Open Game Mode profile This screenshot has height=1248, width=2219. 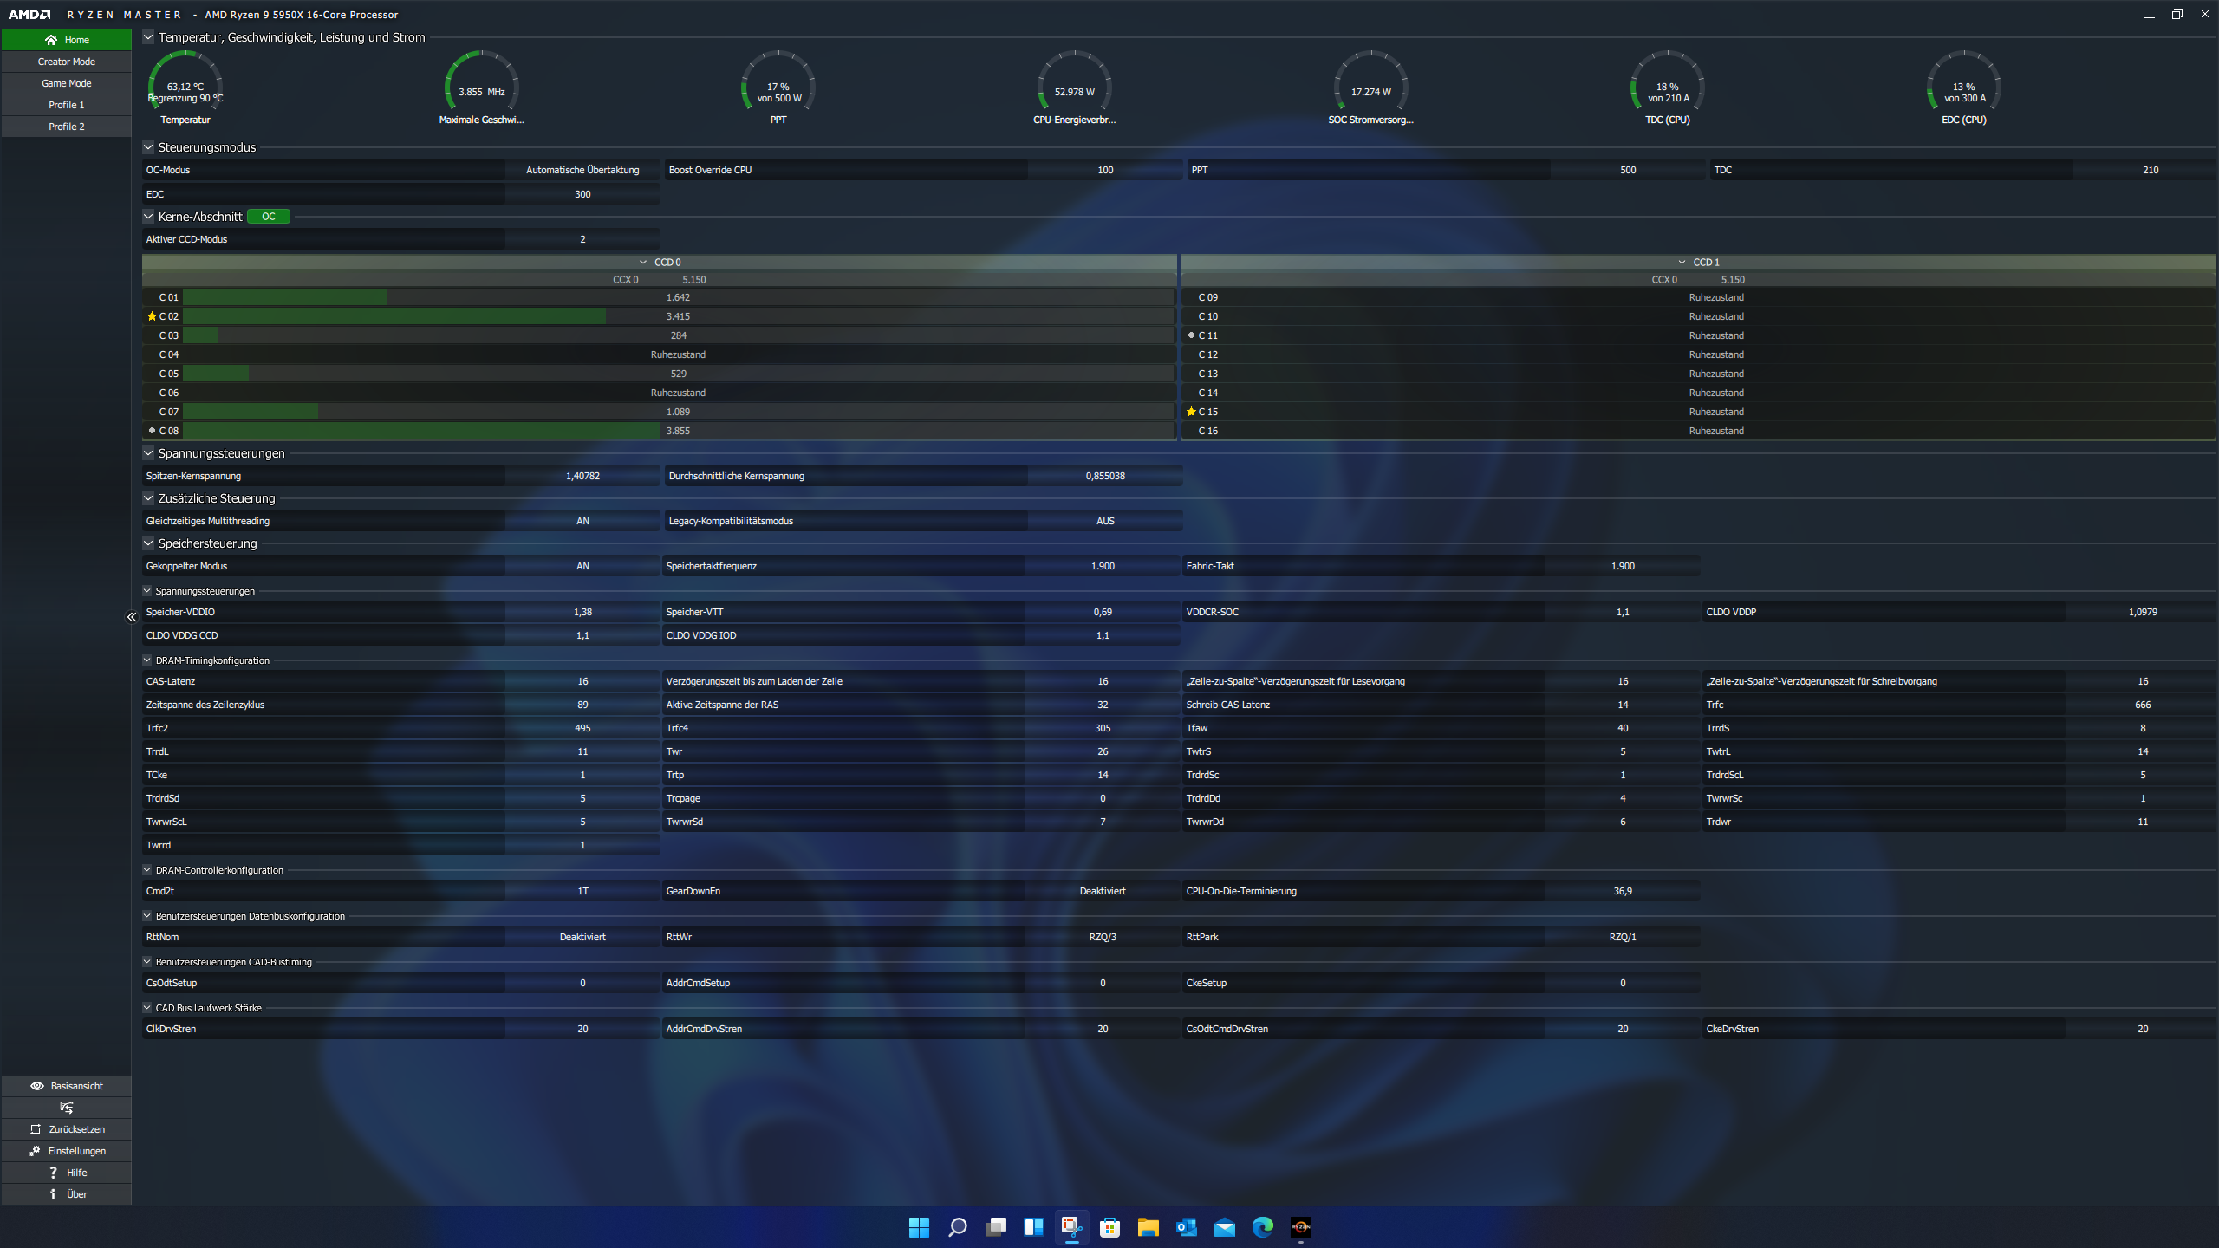[x=67, y=83]
